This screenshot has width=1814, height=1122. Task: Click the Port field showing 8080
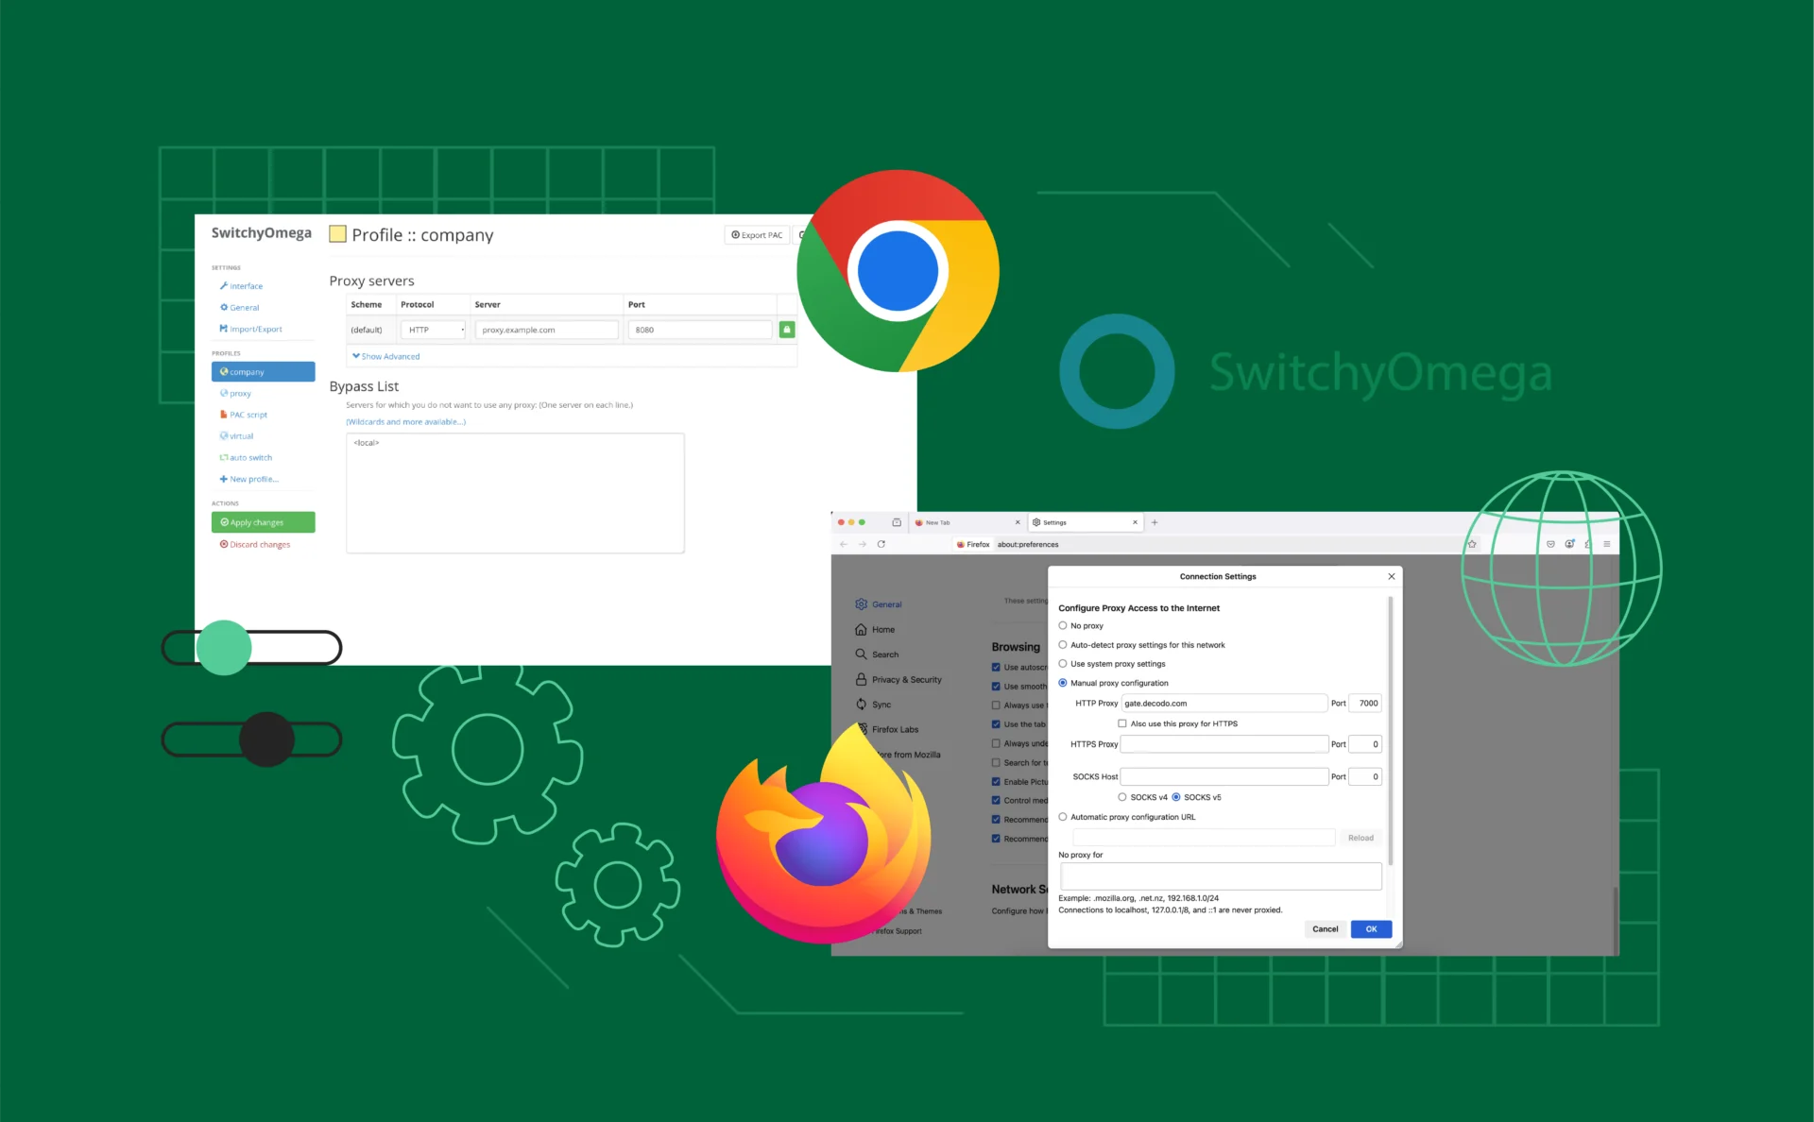tap(700, 330)
